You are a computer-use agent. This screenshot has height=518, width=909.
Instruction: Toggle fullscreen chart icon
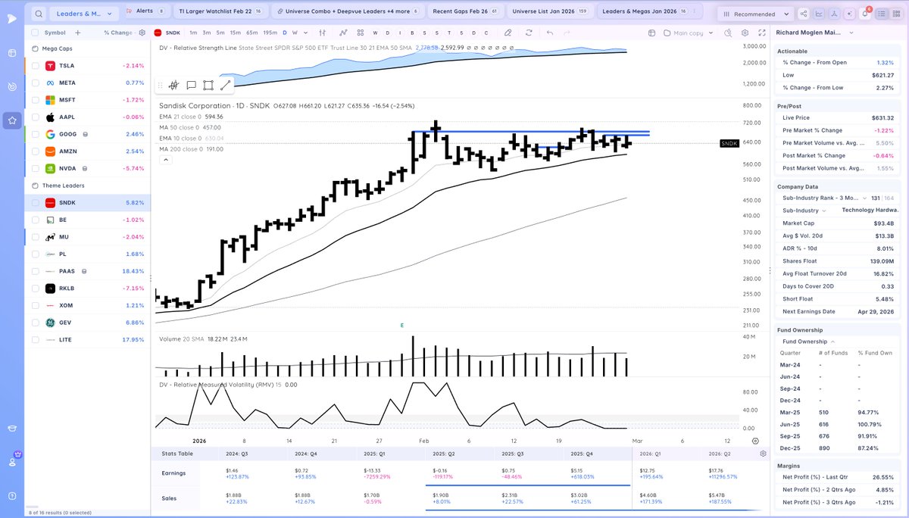(x=762, y=33)
